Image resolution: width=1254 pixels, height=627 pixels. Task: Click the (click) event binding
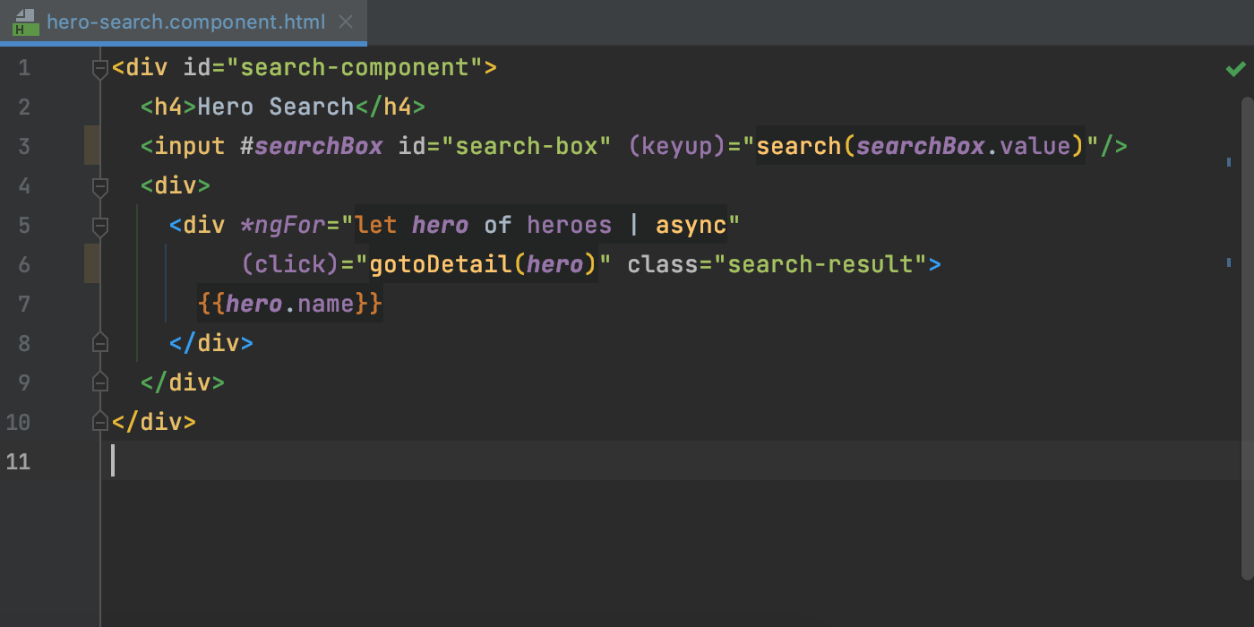click(290, 265)
